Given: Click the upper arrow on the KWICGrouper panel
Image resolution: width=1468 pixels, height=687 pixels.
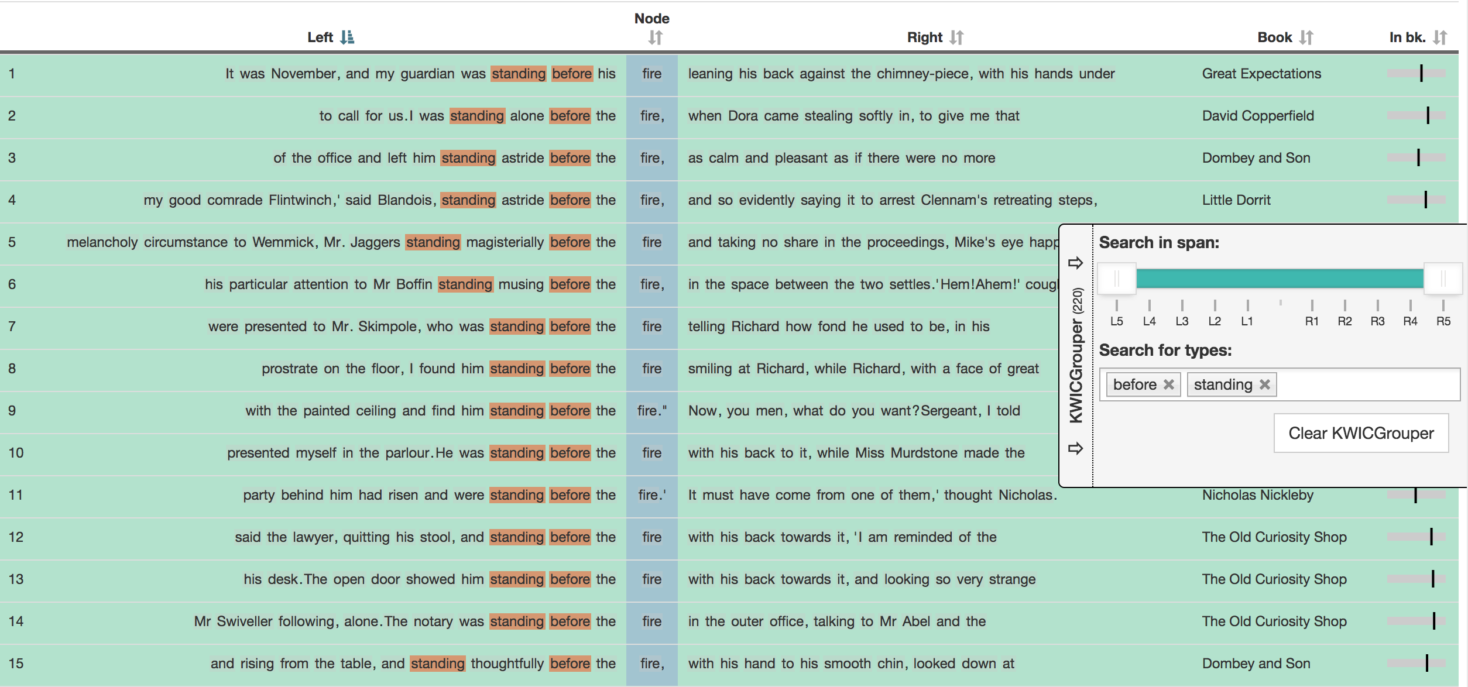Looking at the screenshot, I should pyautogui.click(x=1075, y=263).
